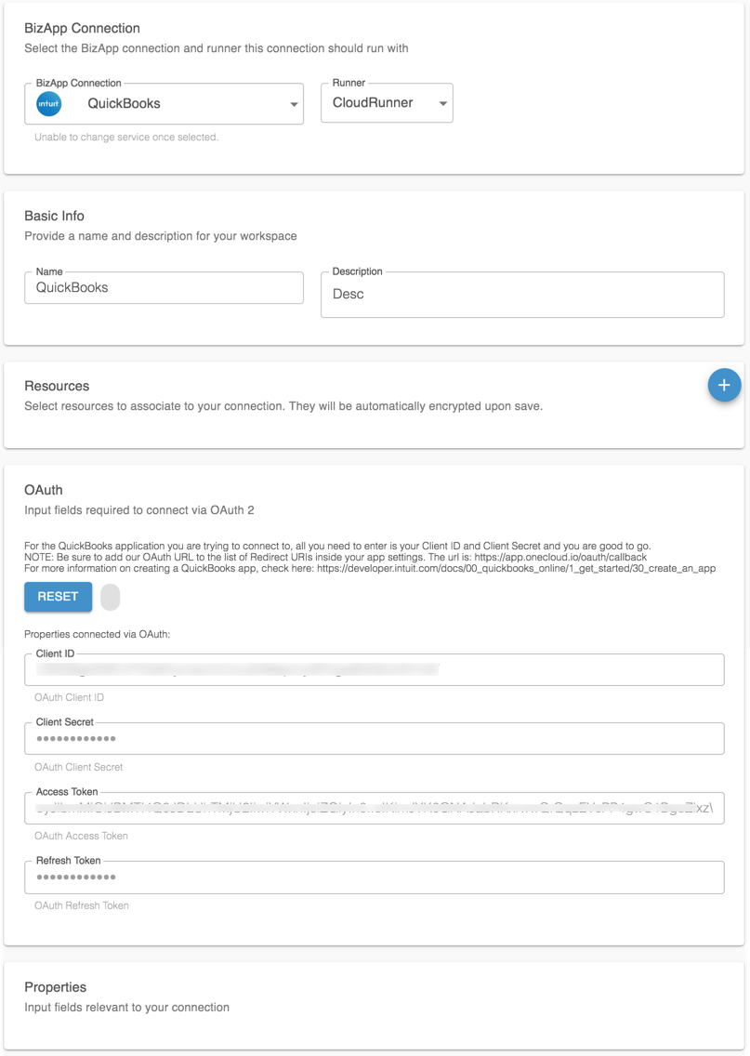Viewport: 750px width, 1056px height.
Task: Click the OAuth section heading
Action: coord(43,490)
